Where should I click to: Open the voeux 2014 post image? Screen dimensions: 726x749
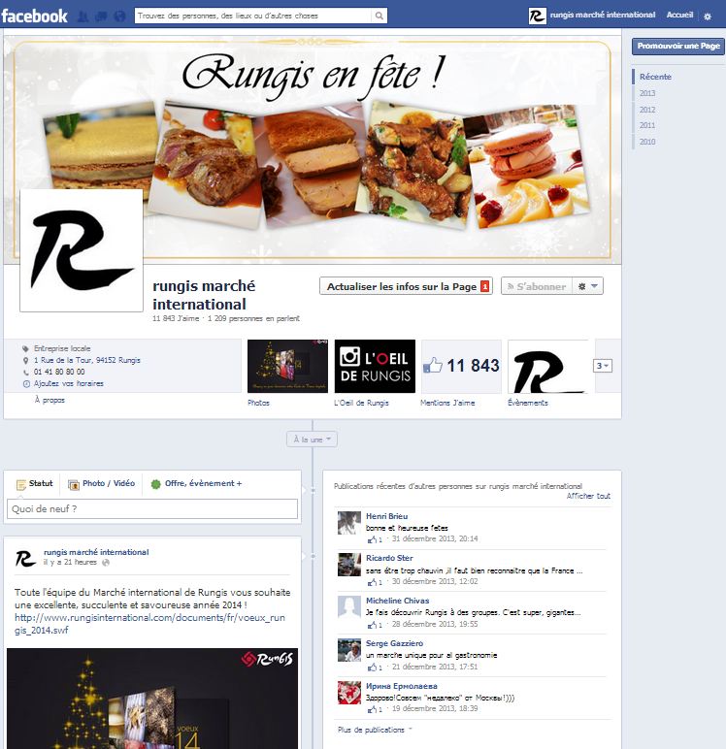coord(152,699)
